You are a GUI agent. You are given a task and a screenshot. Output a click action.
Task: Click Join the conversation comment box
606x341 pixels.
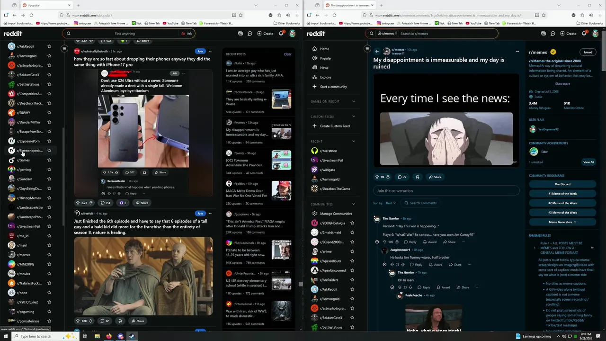point(446,191)
